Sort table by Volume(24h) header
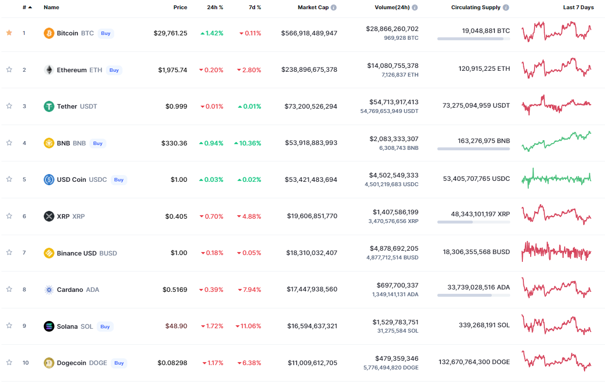Image resolution: width=605 pixels, height=384 pixels. pos(392,7)
